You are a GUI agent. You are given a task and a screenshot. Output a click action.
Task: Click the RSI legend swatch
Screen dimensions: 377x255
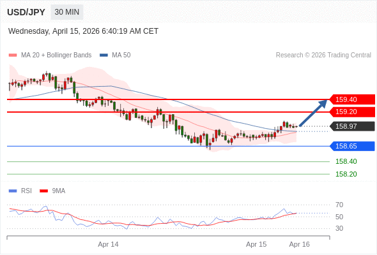[13, 191]
